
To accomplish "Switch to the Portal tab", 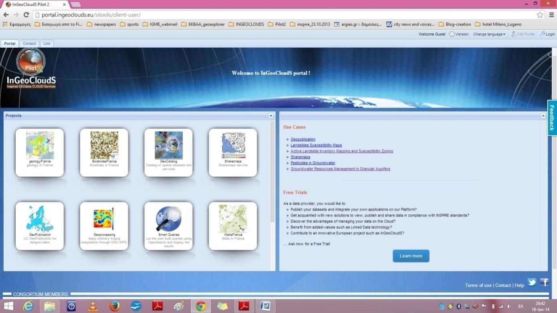I will click(x=10, y=43).
